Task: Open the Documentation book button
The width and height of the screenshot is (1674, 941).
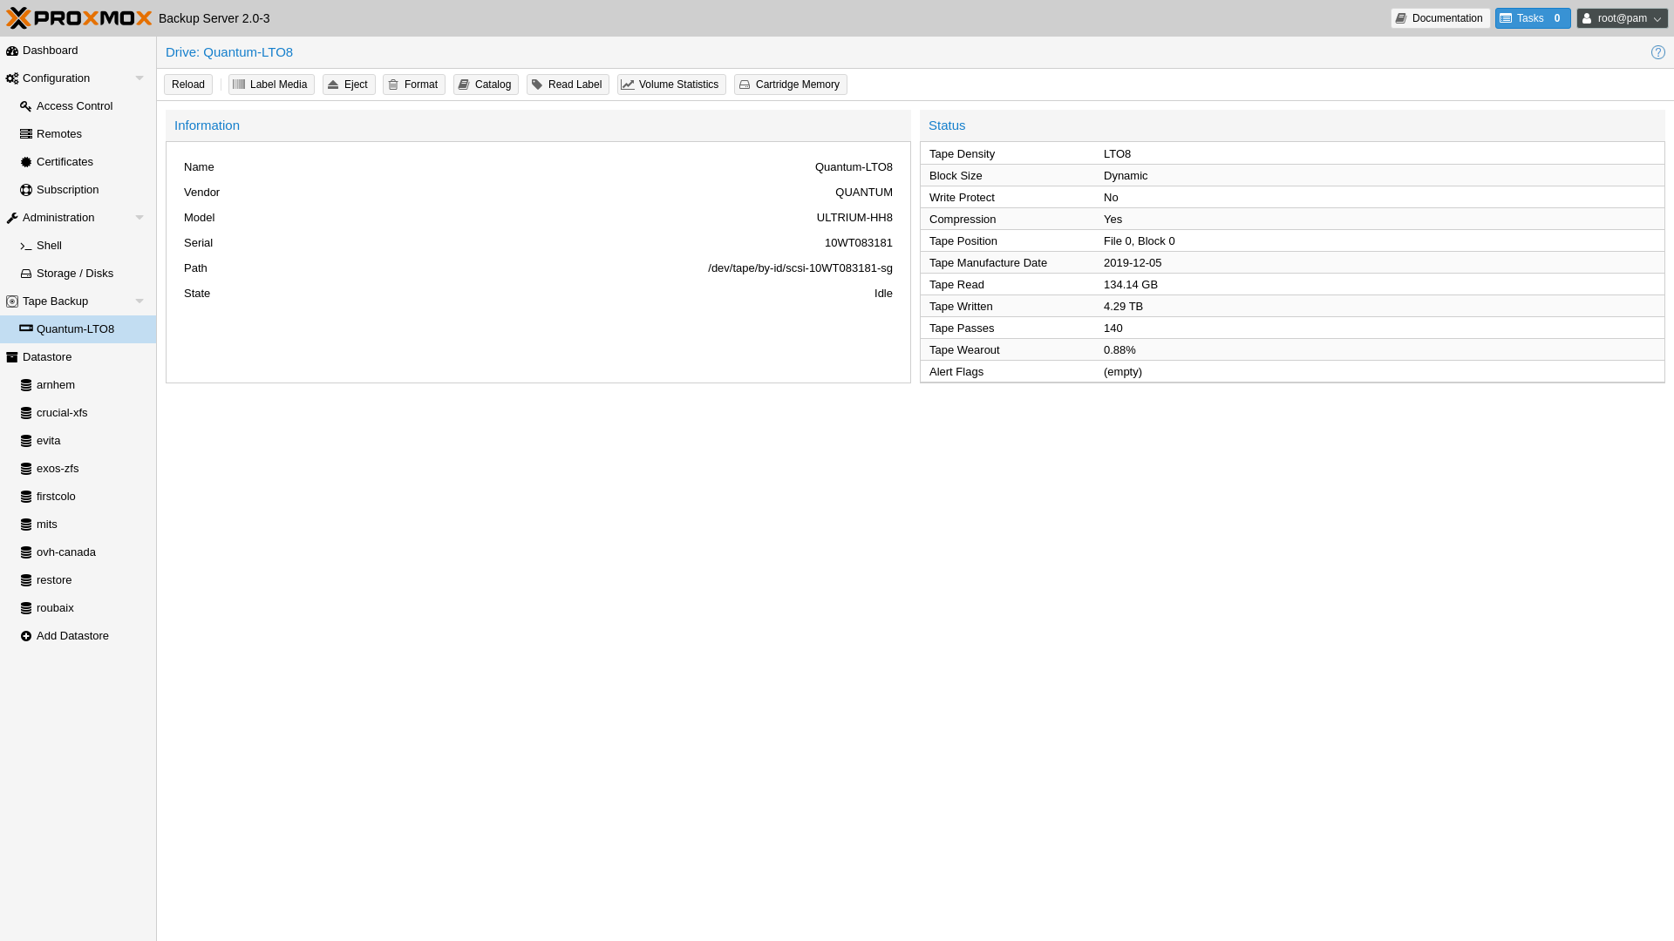Action: pyautogui.click(x=1439, y=18)
